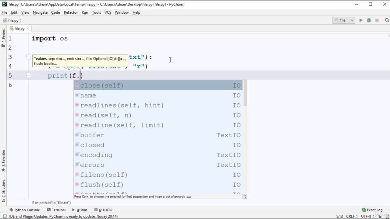Screen dimensions: 390x219
Task: Open the Python Console tool window
Action: tap(24, 210)
